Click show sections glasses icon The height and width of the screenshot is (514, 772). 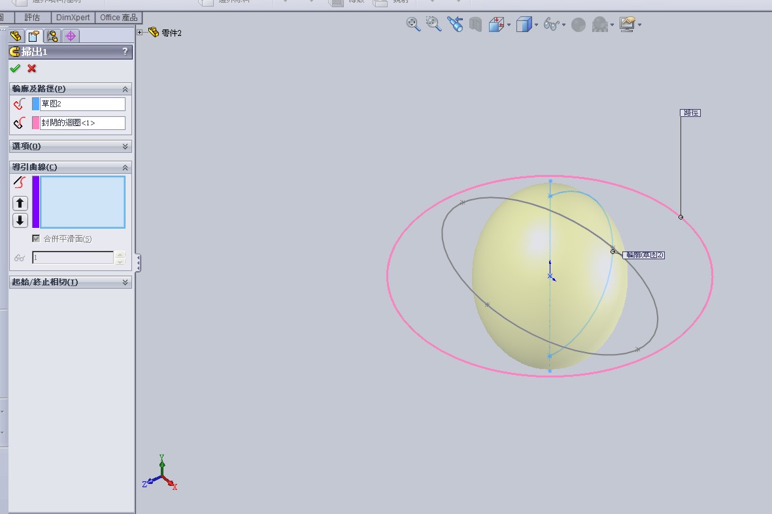pyautogui.click(x=20, y=258)
